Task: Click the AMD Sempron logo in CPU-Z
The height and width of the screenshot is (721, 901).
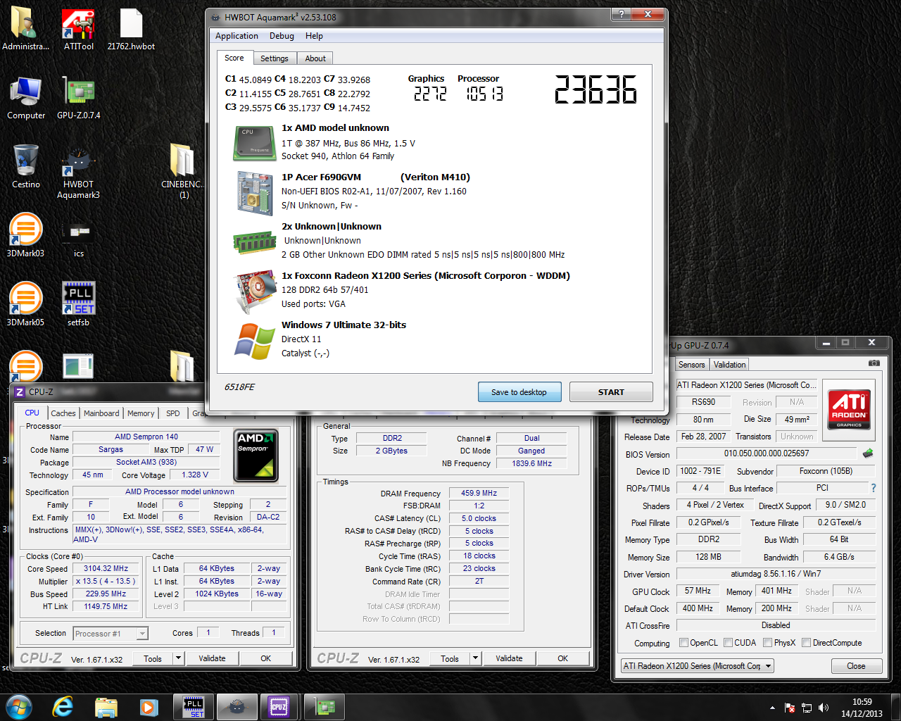Action: pyautogui.click(x=255, y=454)
